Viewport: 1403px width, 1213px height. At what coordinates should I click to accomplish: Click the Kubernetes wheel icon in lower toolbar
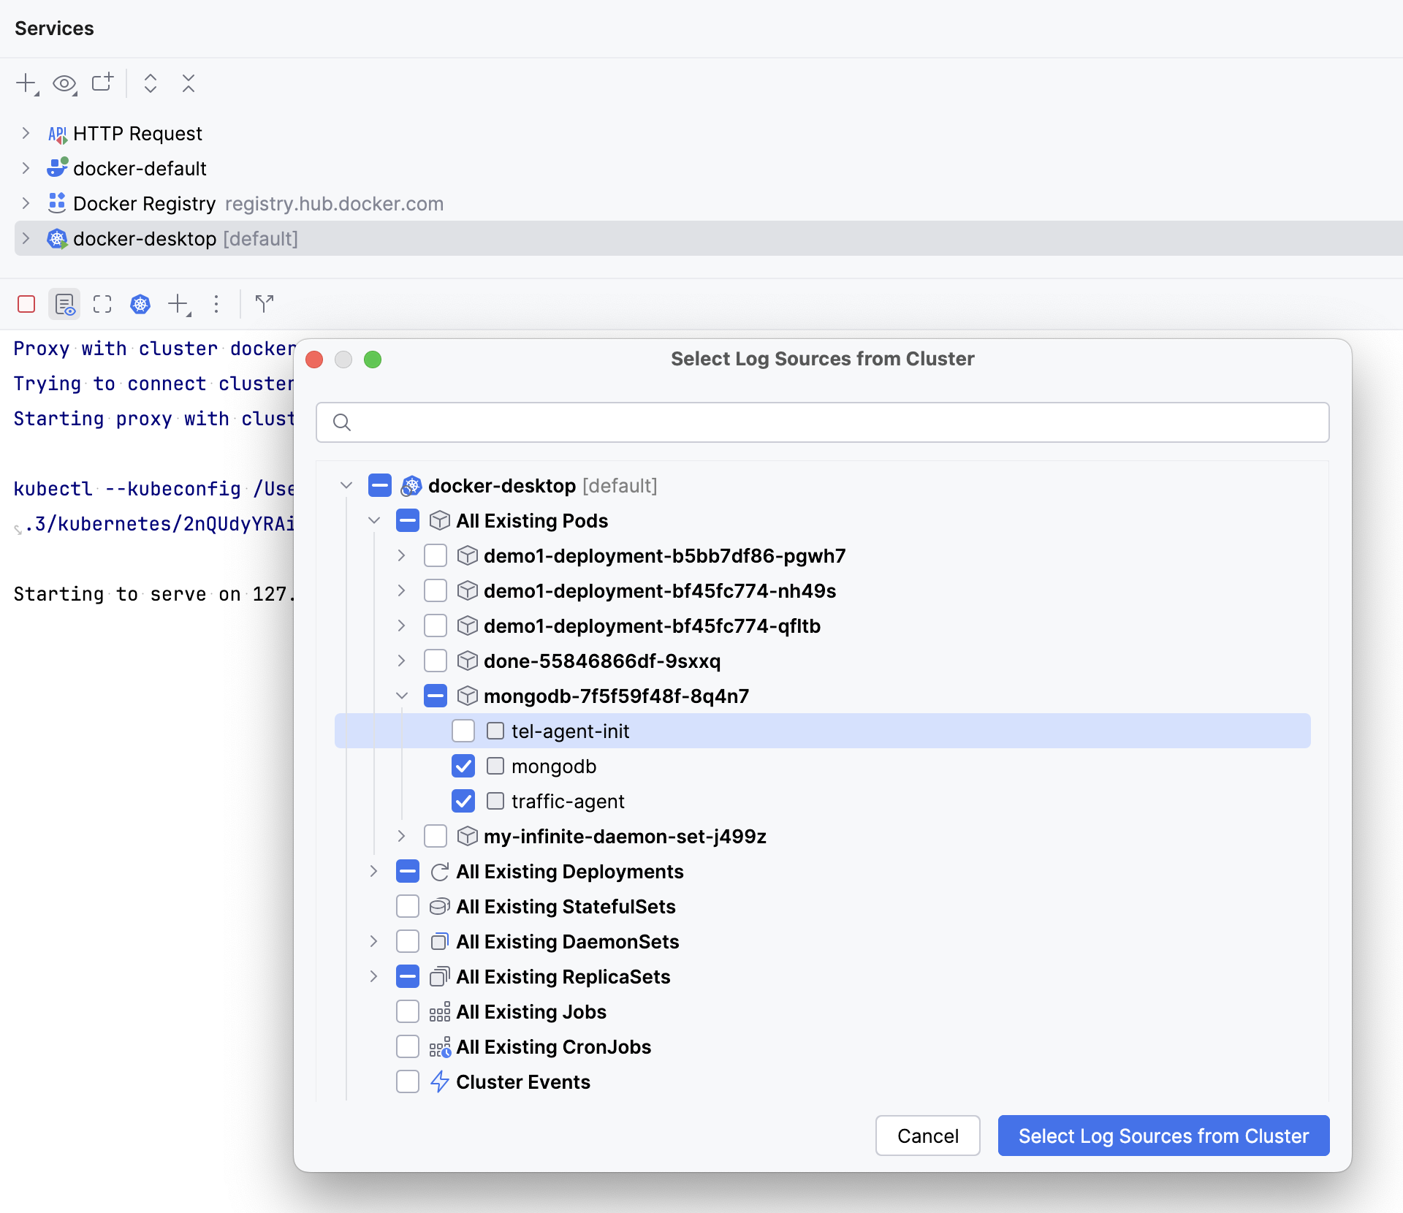click(x=140, y=304)
